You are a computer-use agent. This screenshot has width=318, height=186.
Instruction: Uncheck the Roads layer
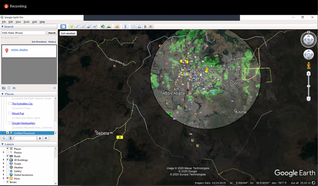(7, 156)
